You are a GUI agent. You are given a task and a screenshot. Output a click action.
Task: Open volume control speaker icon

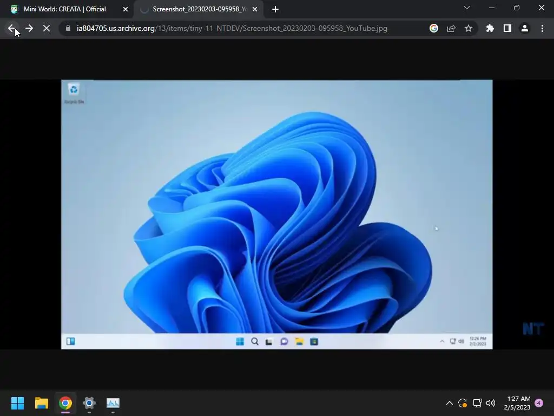pyautogui.click(x=491, y=403)
